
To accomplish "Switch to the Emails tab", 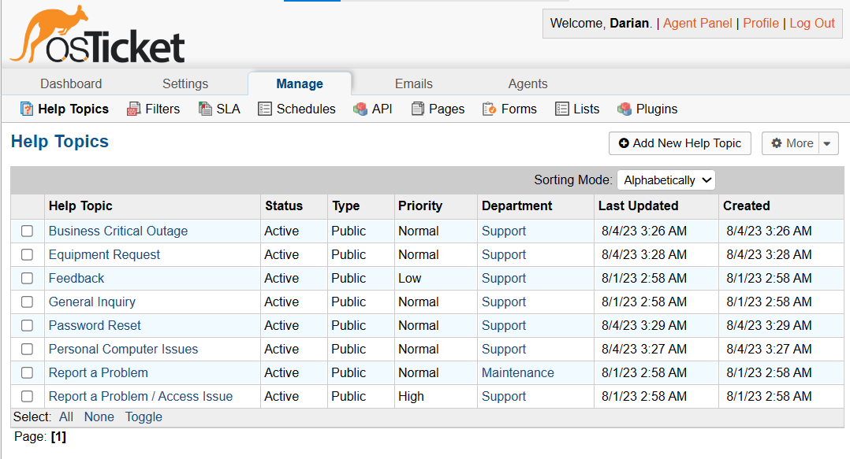I will [413, 83].
